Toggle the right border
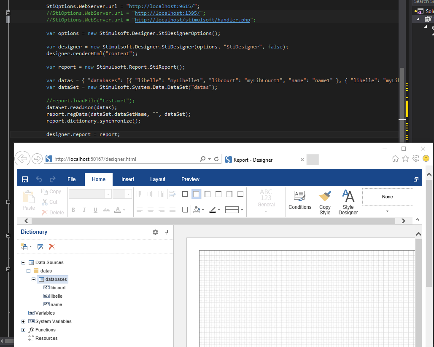The height and width of the screenshot is (347, 434). pos(229,194)
